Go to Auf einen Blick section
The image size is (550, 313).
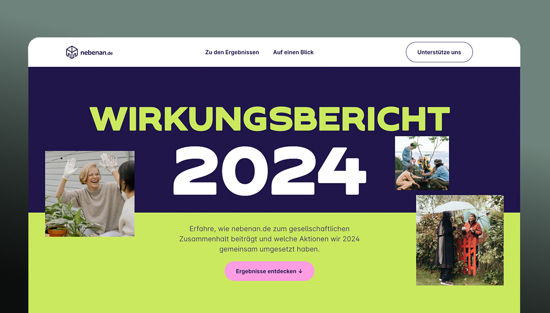pos(293,52)
